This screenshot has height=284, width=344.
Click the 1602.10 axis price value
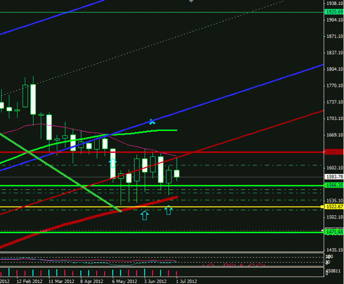[x=335, y=168]
